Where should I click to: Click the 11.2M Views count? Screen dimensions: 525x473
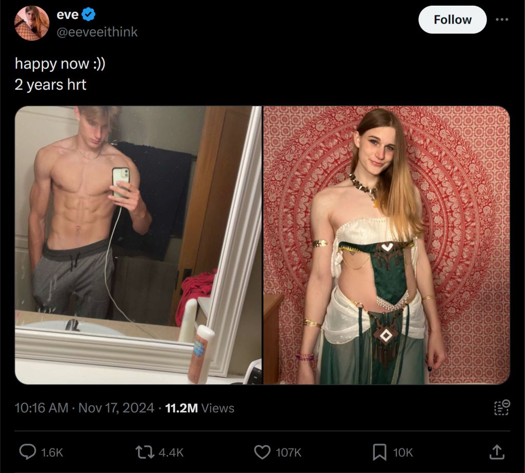coord(199,408)
